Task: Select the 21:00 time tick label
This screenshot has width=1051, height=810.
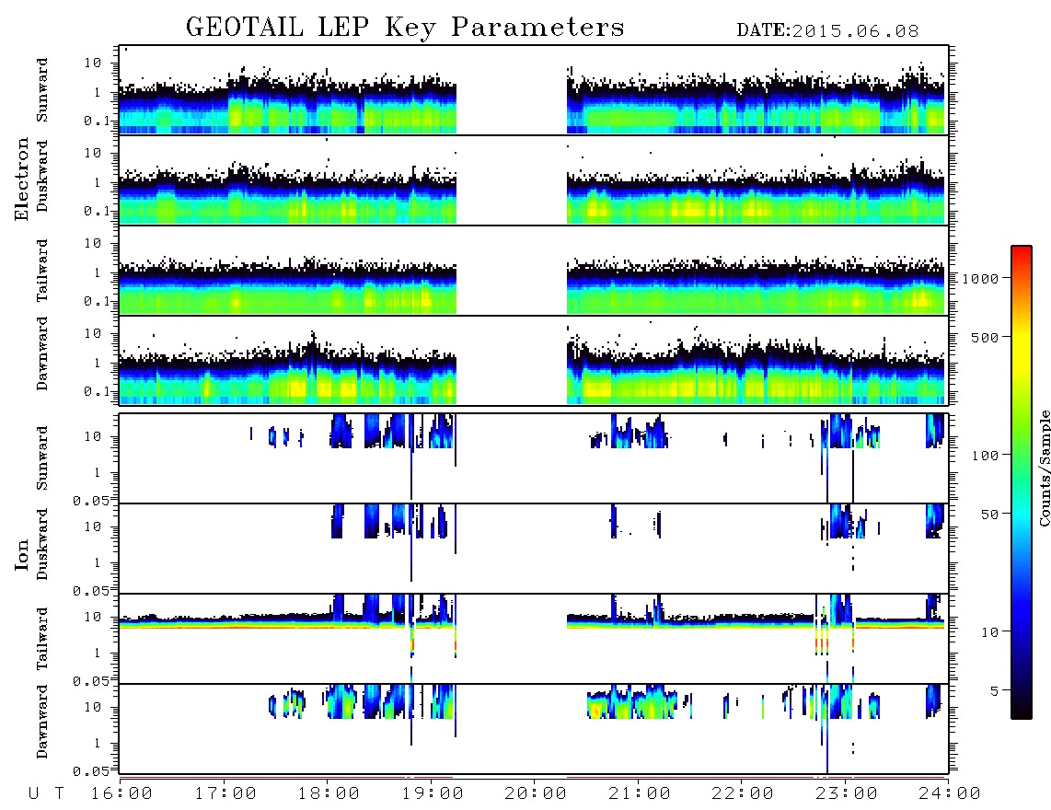Action: [640, 794]
